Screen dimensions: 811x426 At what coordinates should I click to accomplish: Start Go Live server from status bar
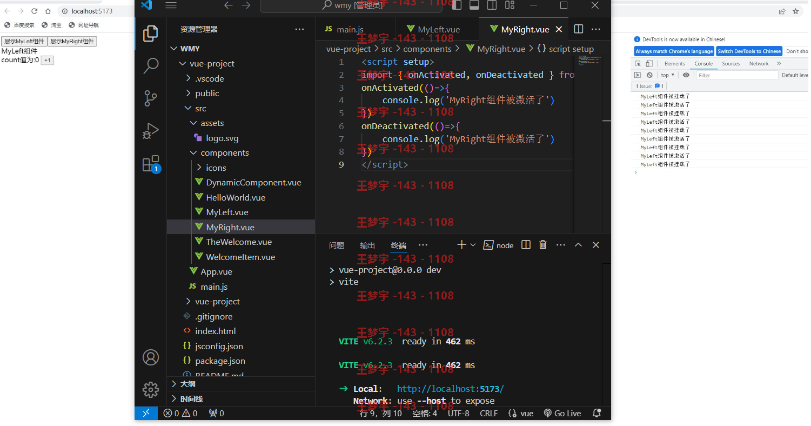point(562,413)
